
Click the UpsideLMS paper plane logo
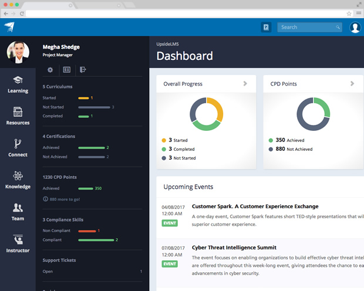point(9,27)
